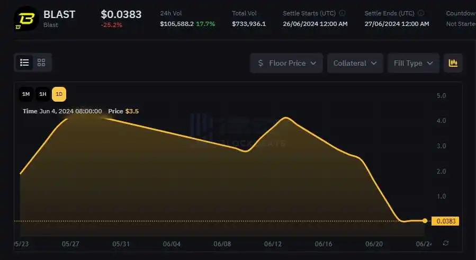Click the 4.0 price axis label

tap(441, 121)
